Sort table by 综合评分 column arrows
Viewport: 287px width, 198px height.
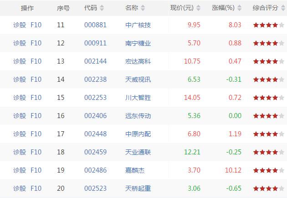[283, 8]
